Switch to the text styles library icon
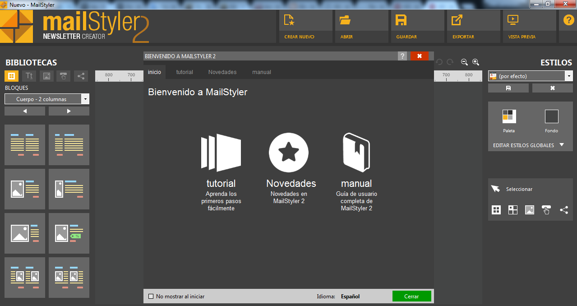 point(29,76)
